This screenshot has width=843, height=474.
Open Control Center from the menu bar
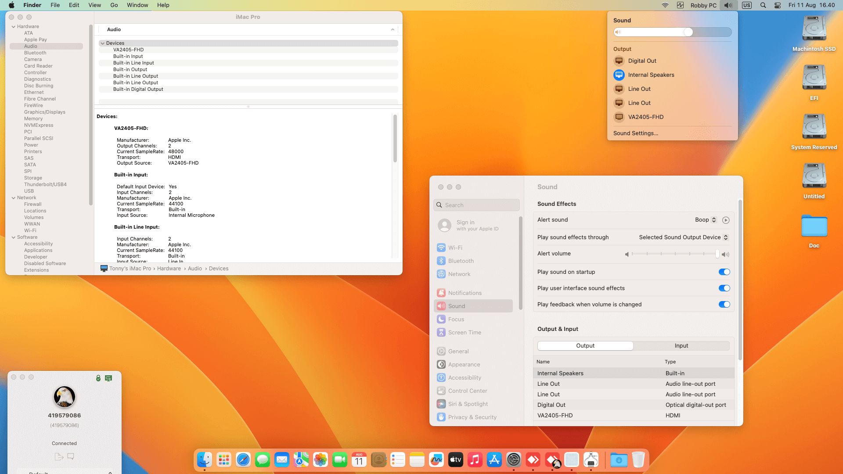click(x=778, y=5)
